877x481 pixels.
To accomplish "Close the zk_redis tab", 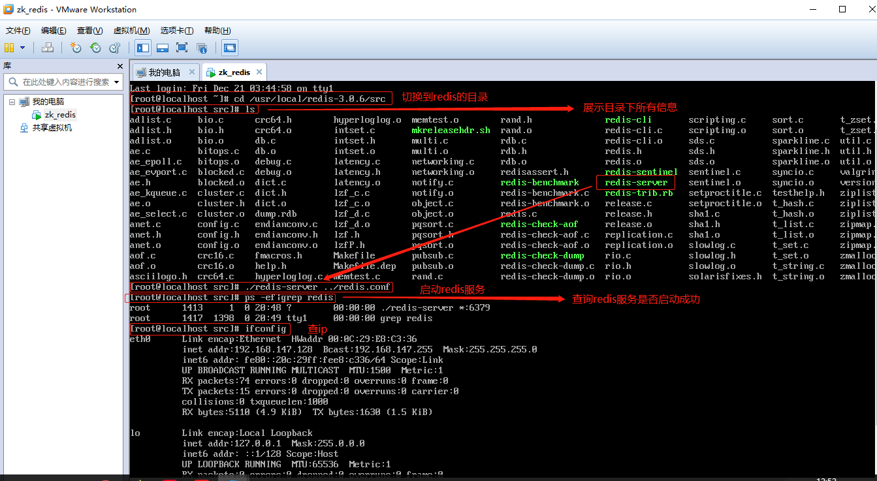I will (259, 72).
